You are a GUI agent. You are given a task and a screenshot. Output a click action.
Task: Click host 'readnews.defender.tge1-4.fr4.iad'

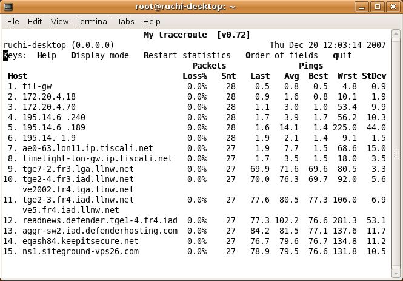pyautogui.click(x=100, y=220)
